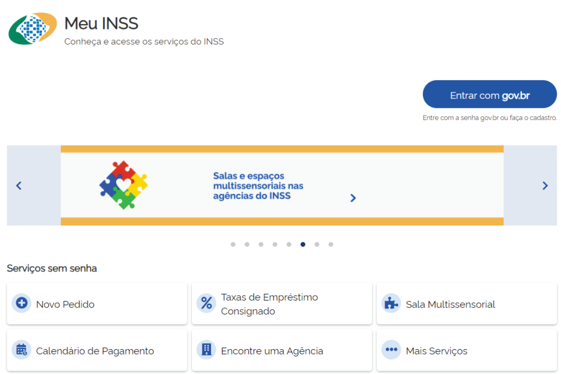Screen dimensions: 561x374
Task: Select the seventh carousel dot
Action: [317, 245]
